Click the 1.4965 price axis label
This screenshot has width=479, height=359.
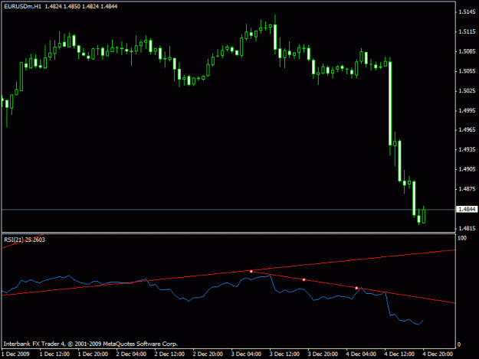[467, 130]
